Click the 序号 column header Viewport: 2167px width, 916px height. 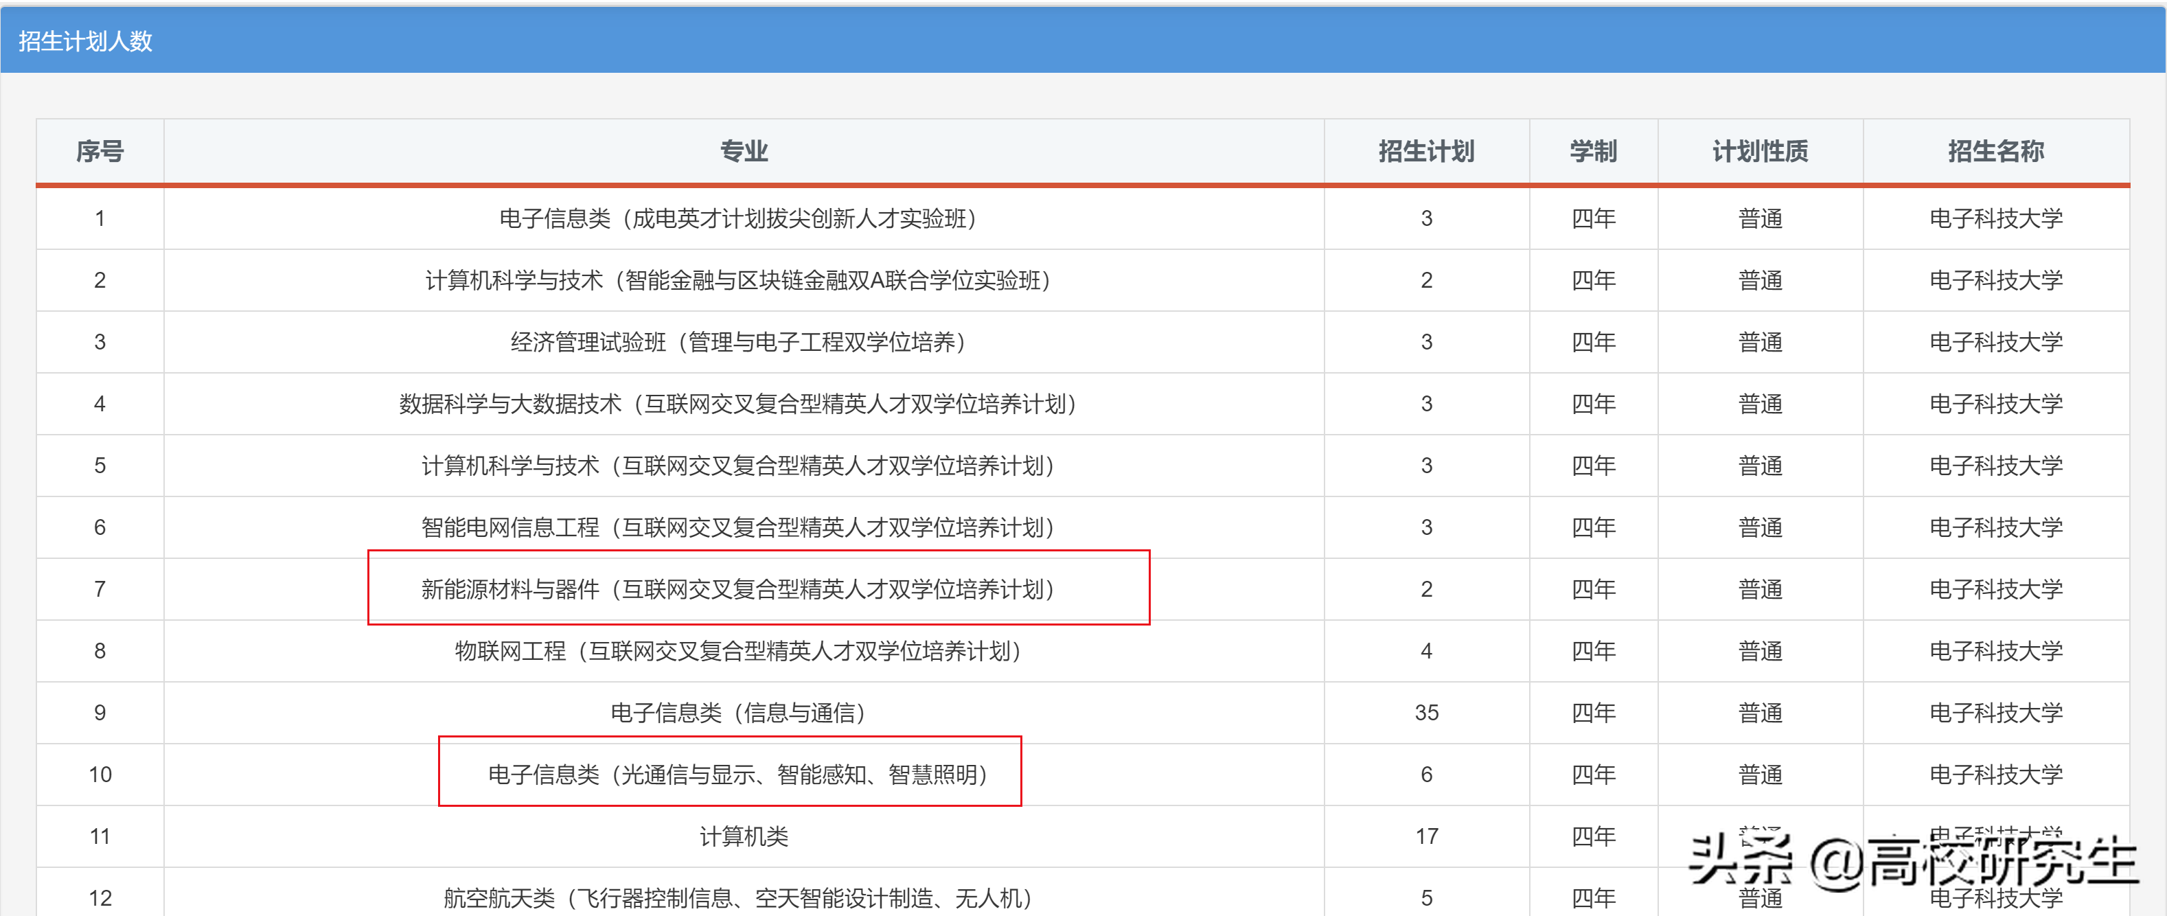tap(100, 151)
